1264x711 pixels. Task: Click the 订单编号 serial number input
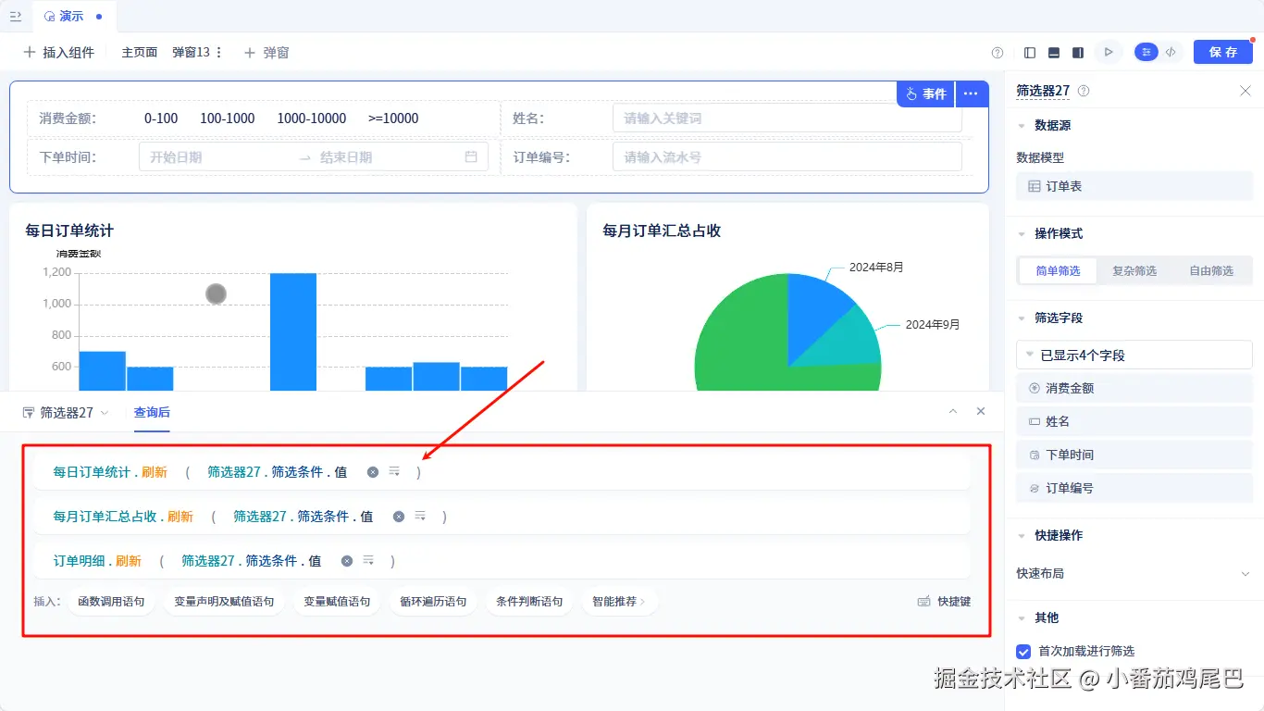click(x=787, y=157)
